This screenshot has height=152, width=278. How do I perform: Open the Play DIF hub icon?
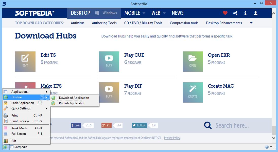109,92
